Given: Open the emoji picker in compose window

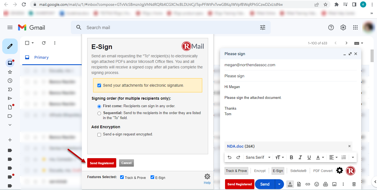Looking at the screenshot, I should tap(316, 184).
